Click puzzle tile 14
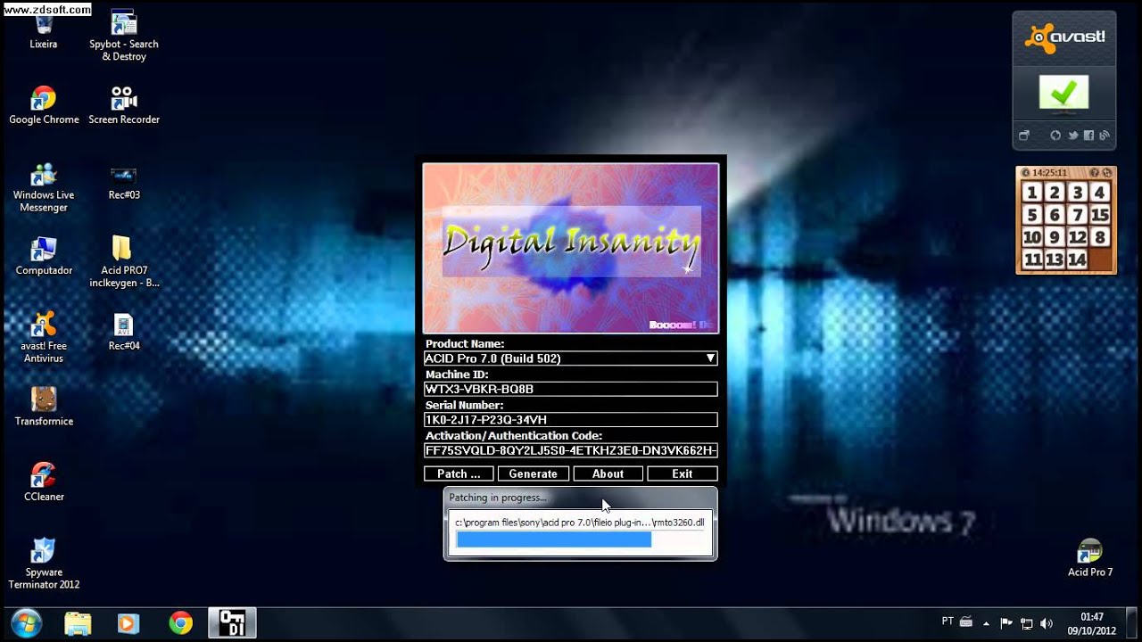 tap(1077, 259)
